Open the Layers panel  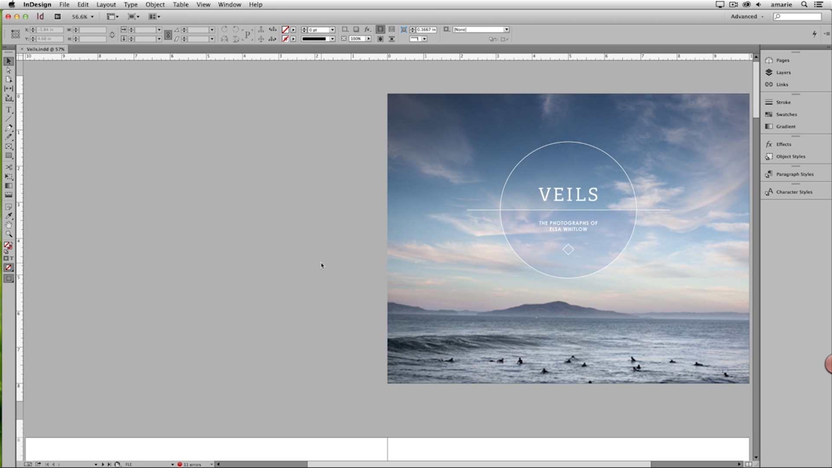point(783,72)
